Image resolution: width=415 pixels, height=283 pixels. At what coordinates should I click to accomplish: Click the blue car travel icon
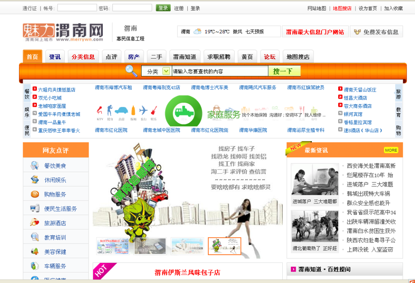(x=121, y=110)
